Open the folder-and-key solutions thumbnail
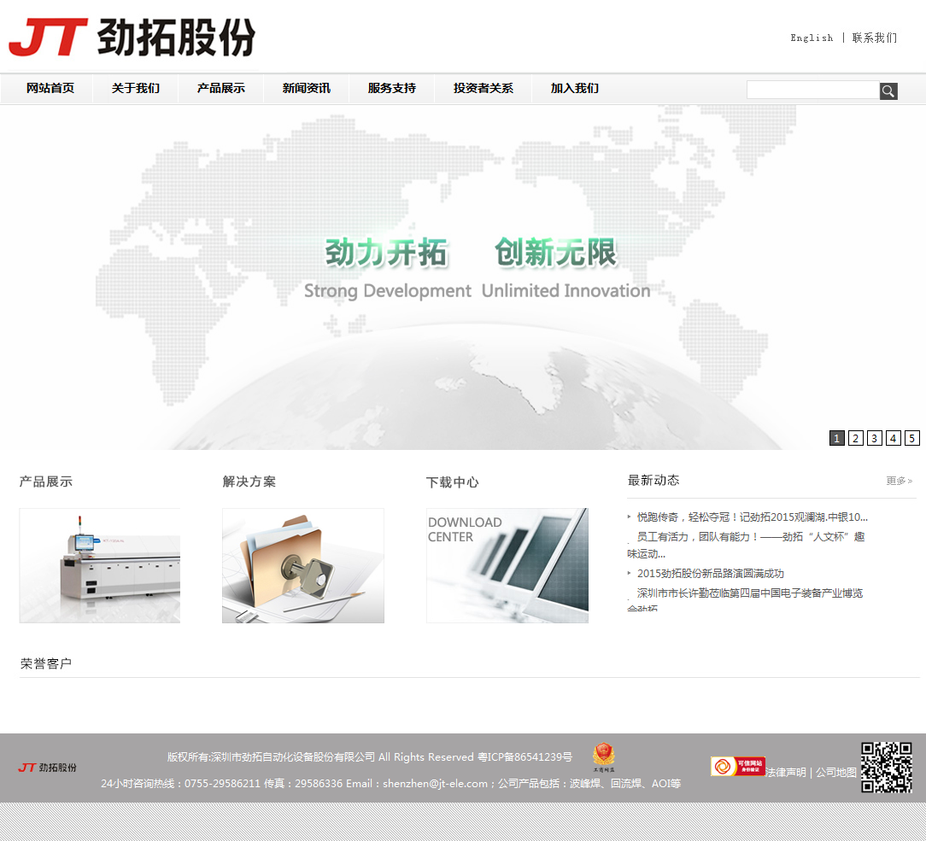 (x=303, y=565)
